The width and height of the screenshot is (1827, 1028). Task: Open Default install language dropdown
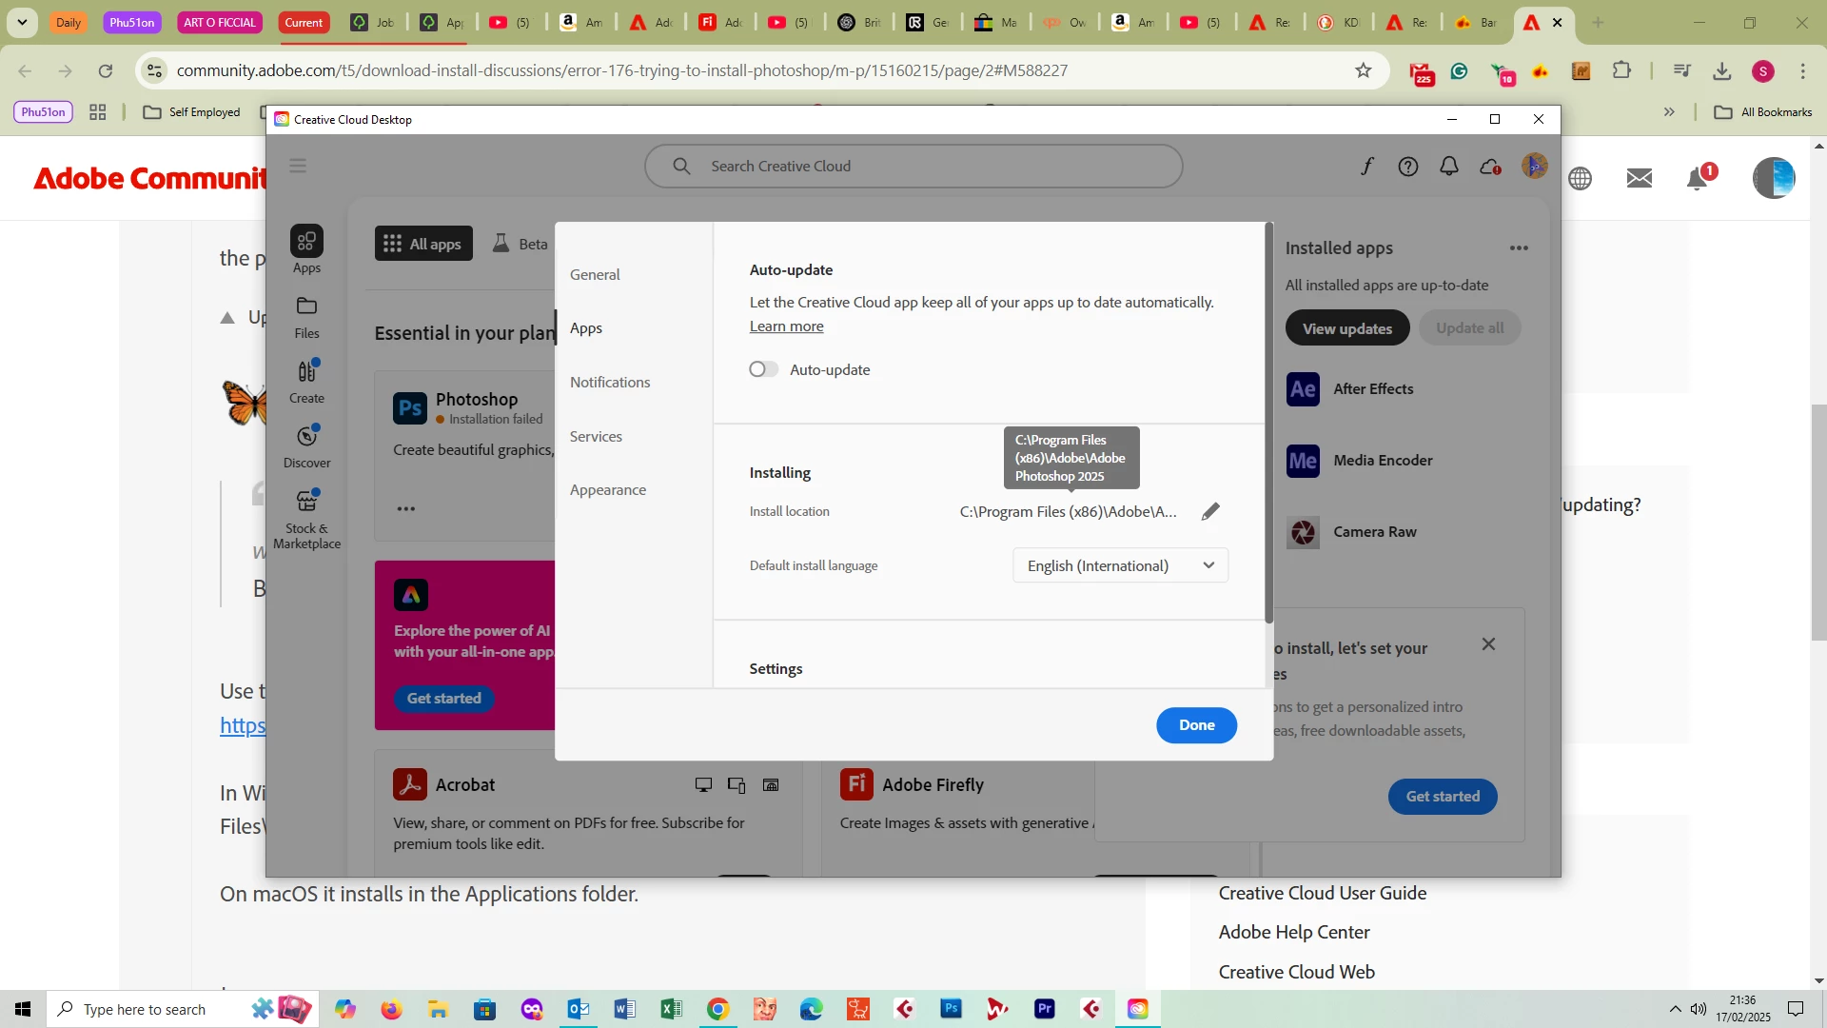[x=1120, y=565]
